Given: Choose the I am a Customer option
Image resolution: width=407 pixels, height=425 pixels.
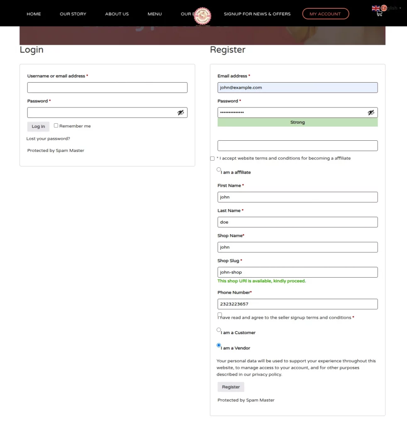Looking at the screenshot, I should click(x=219, y=330).
